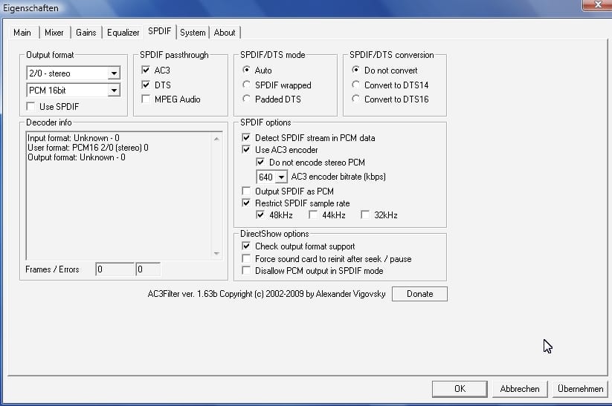
Task: Switch to the Main tab
Action: pos(22,33)
